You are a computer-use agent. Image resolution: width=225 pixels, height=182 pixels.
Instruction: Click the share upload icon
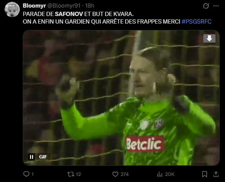click(x=216, y=174)
